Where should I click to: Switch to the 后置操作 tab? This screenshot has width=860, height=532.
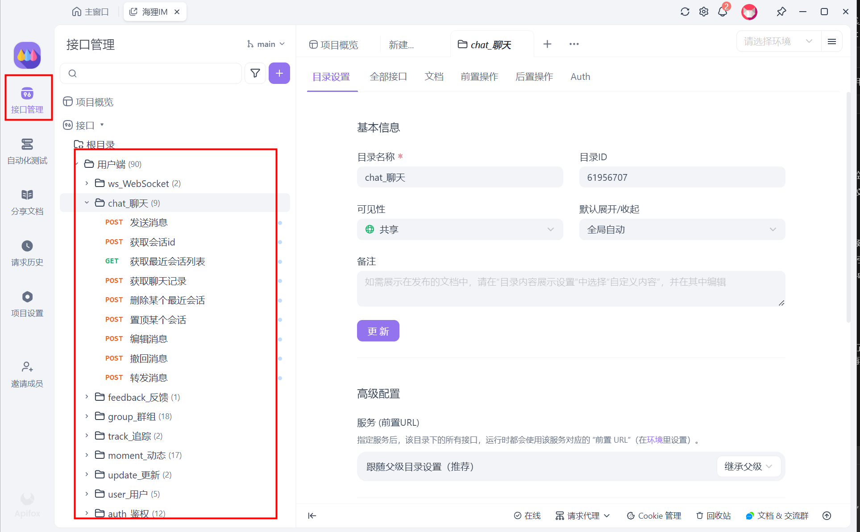(x=534, y=77)
